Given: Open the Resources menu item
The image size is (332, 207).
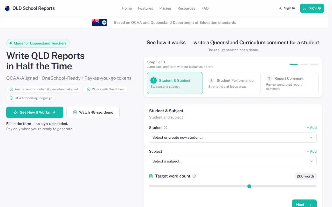Looking at the screenshot, I should tap(186, 8).
